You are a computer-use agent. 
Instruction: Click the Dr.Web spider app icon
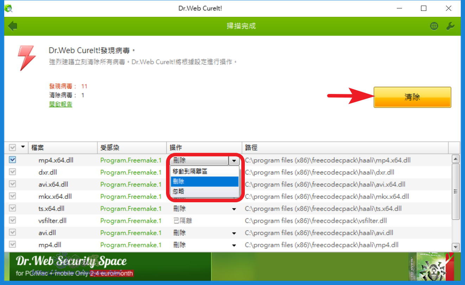(8, 8)
